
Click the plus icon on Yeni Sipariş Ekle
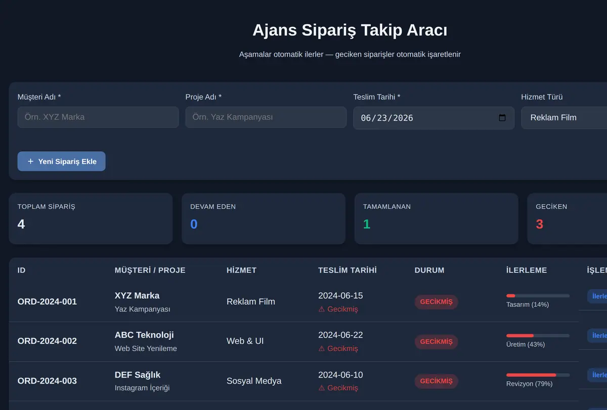coord(30,161)
